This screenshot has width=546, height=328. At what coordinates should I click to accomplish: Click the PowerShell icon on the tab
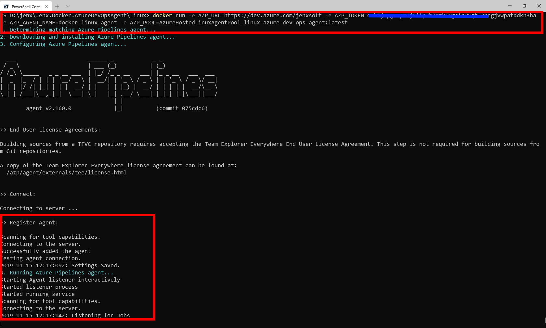[x=6, y=6]
